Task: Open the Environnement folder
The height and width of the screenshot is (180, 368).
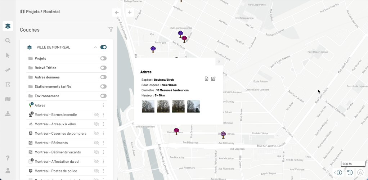Action: [x=47, y=96]
